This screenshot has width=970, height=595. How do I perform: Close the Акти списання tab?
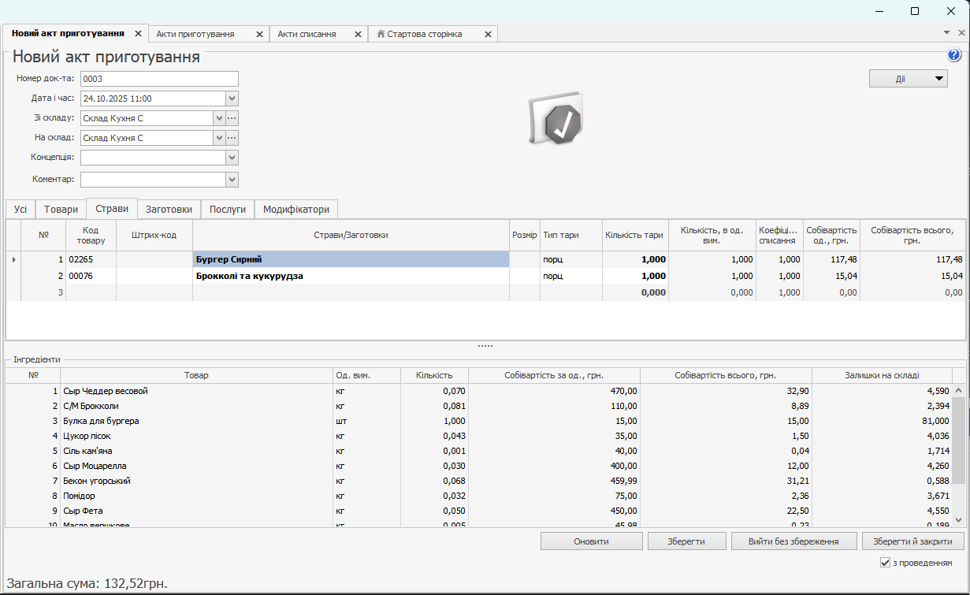[x=358, y=35]
